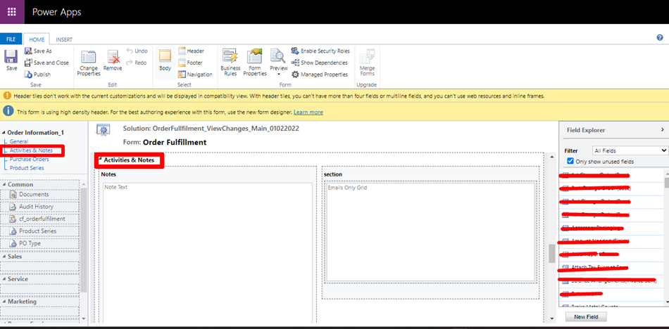Collapse the Common navigation group

coord(4,184)
